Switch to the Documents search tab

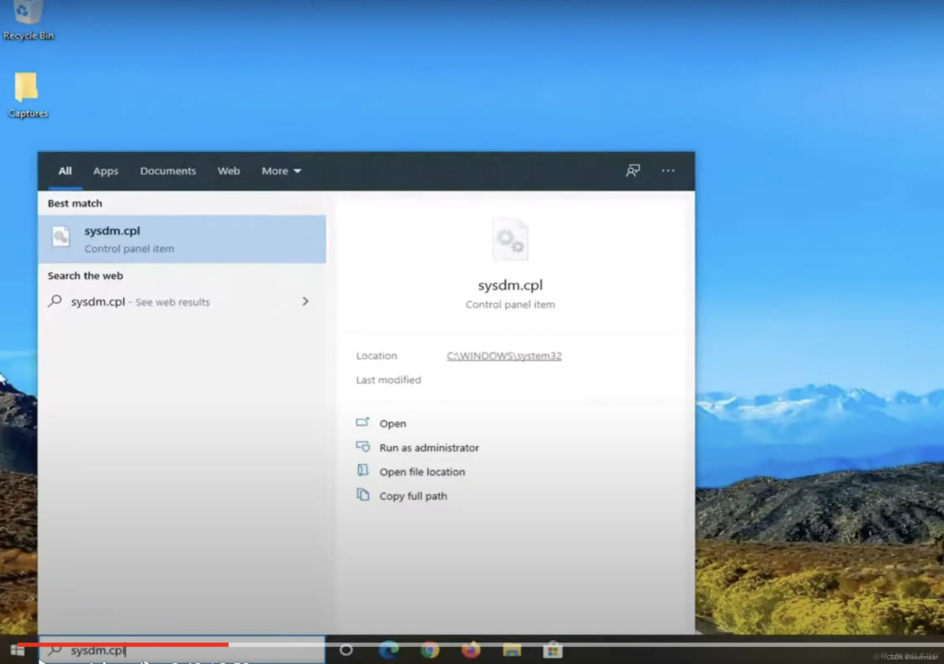tap(168, 171)
